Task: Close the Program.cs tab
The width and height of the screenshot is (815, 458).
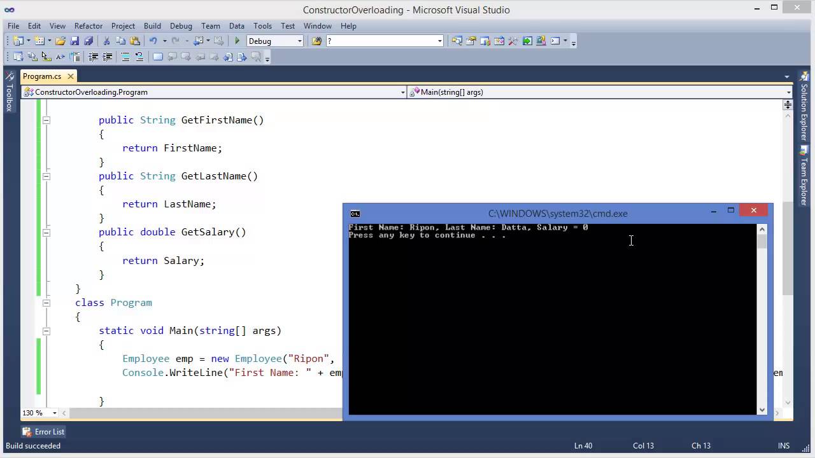Action: pos(71,76)
